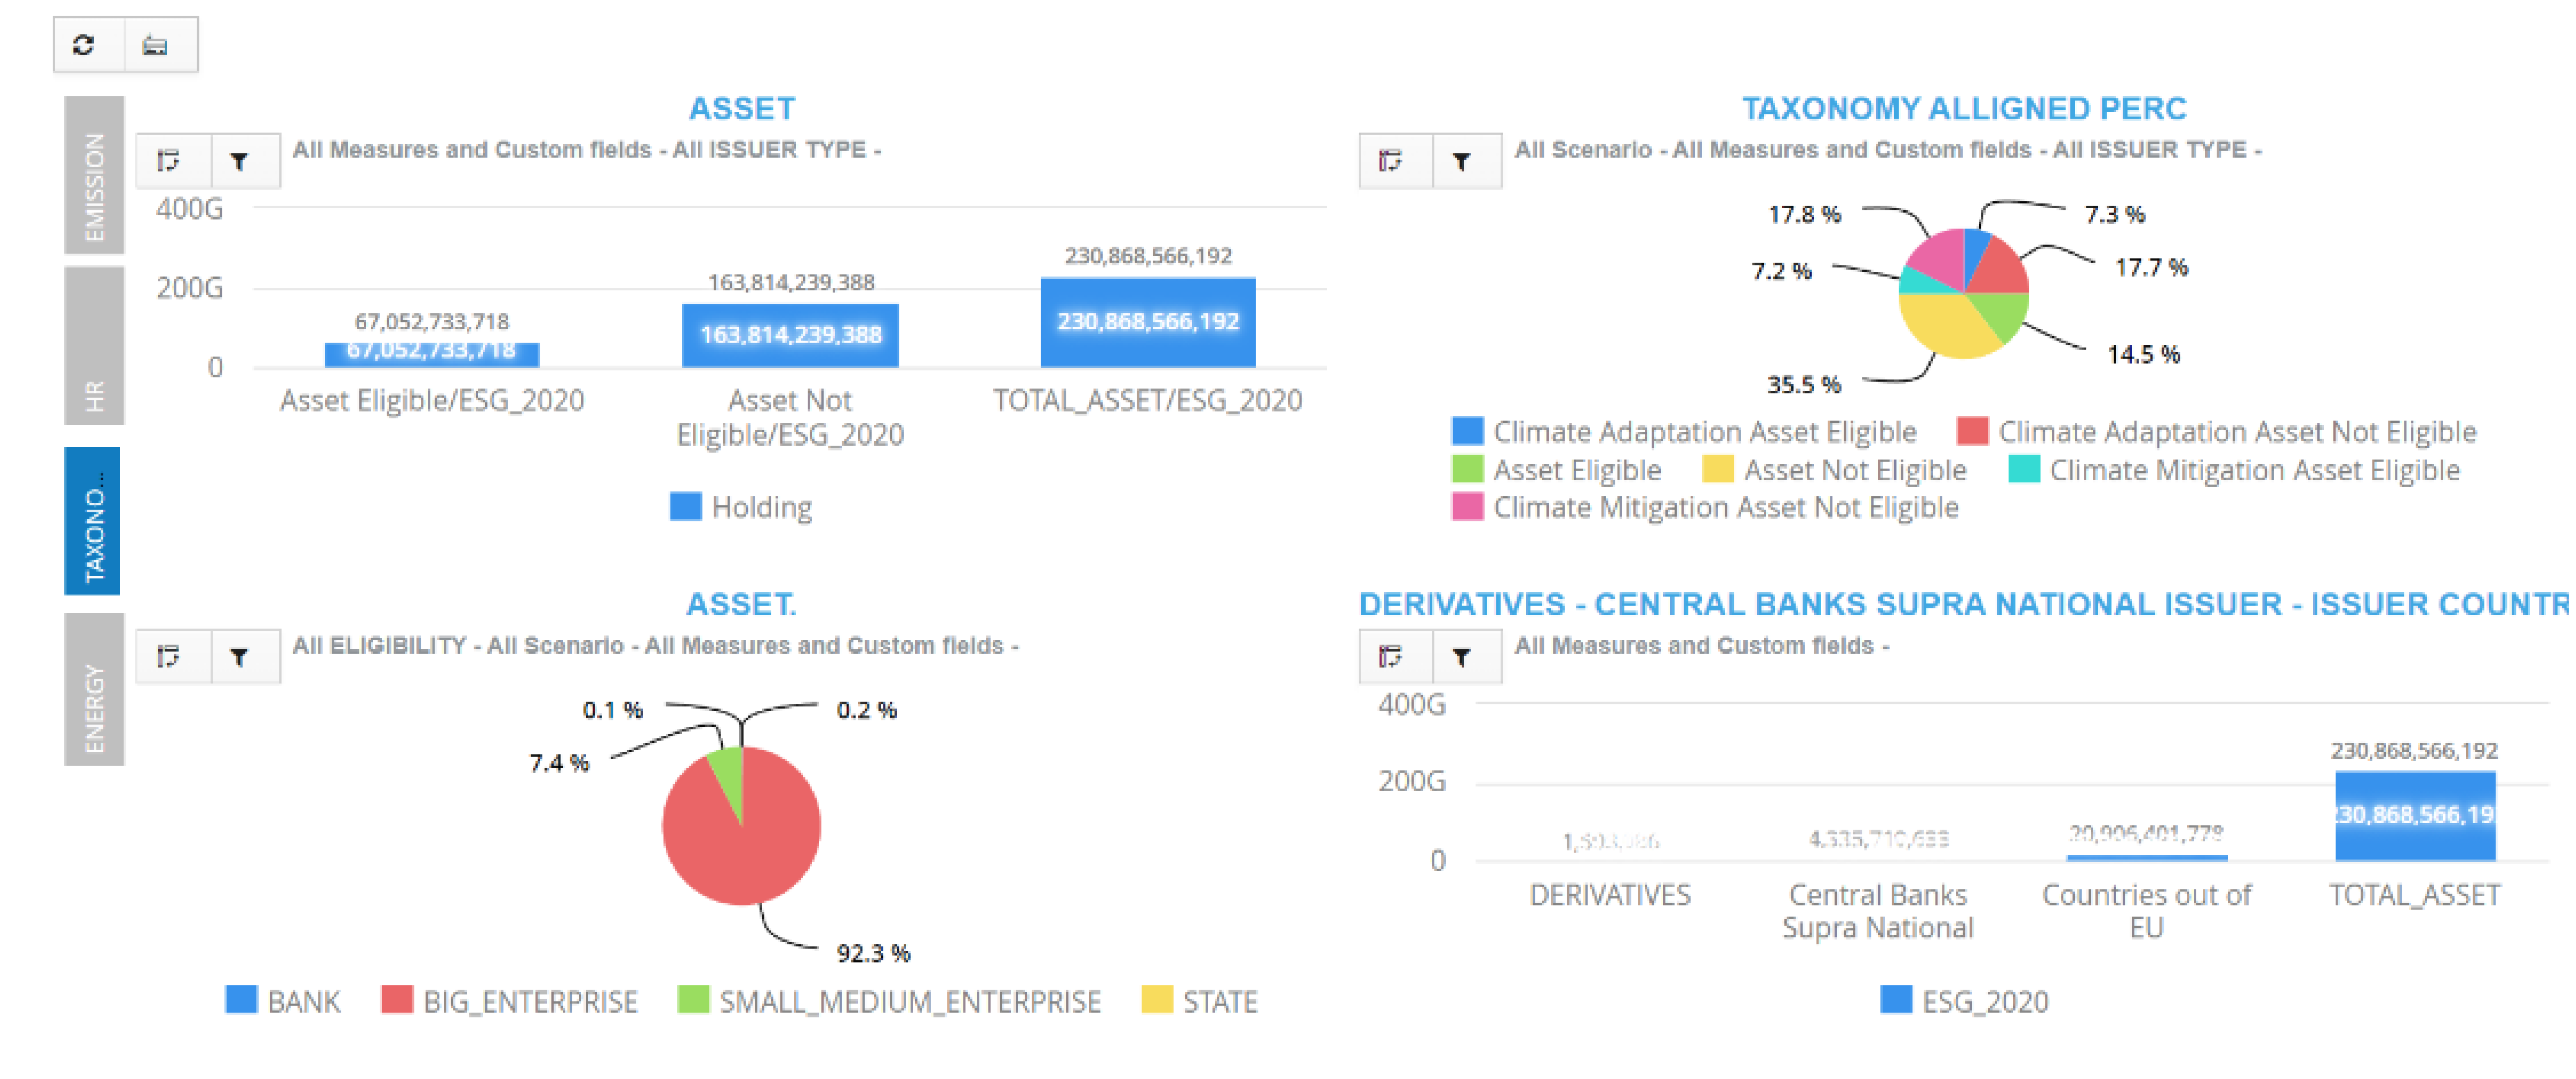This screenshot has width=2576, height=1079.
Task: Click export icon on Derivatives chart
Action: 1391,657
